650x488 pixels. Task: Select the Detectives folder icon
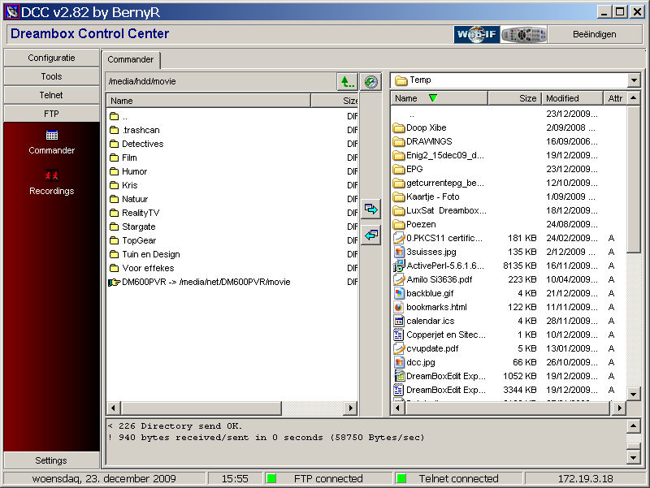tap(114, 145)
